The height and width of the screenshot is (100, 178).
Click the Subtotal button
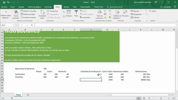coord(135,17)
